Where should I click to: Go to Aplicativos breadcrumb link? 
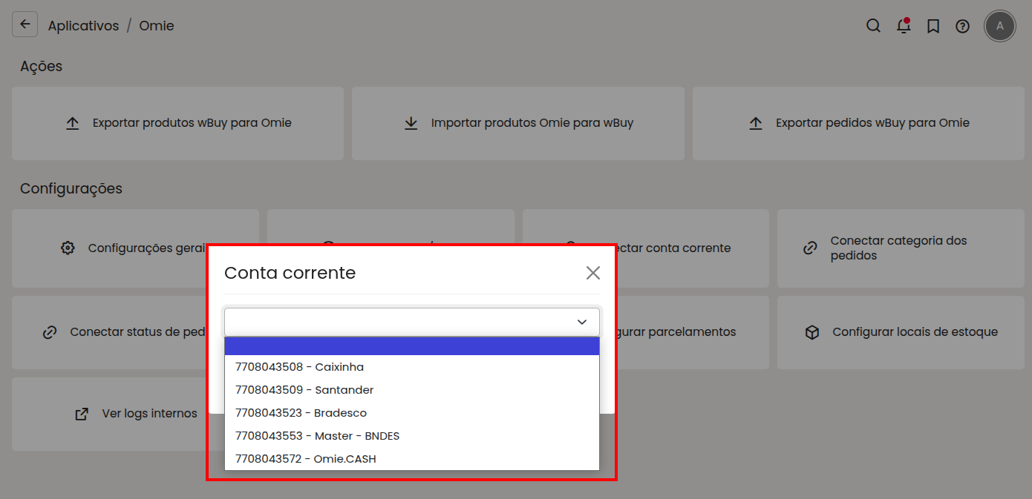point(83,26)
